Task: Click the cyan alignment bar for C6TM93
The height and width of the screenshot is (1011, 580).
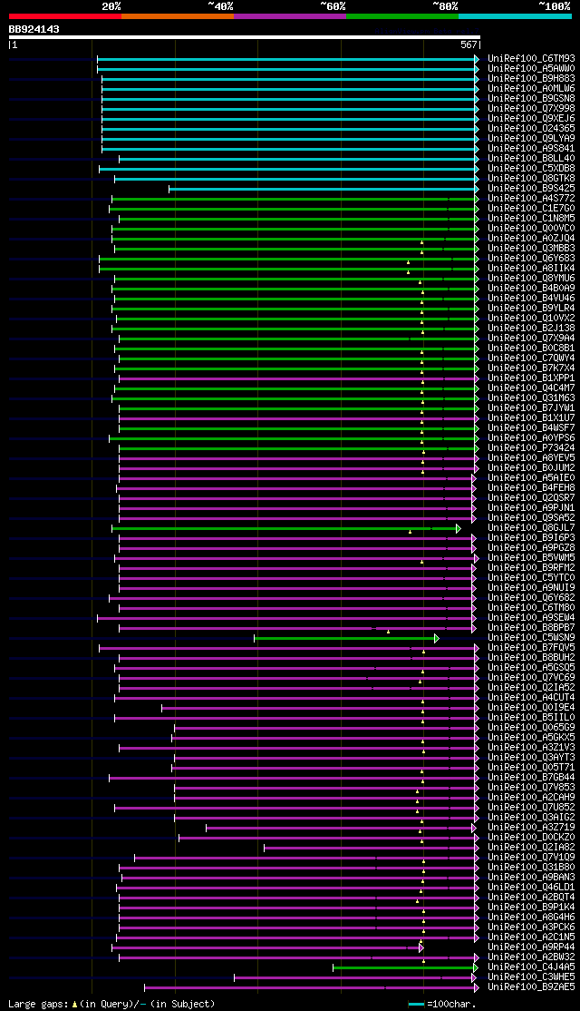Action: 288,59
